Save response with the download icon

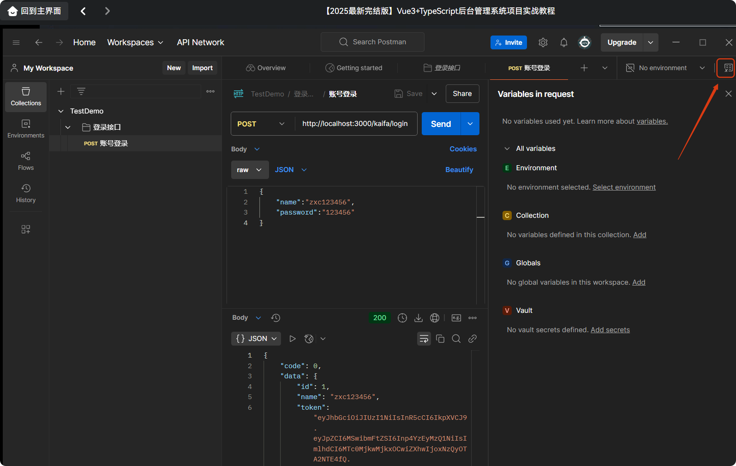[419, 318]
